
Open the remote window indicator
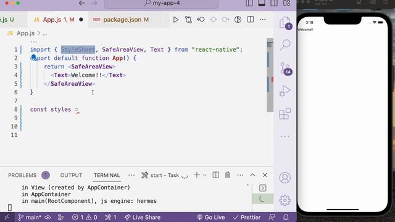tap(7, 217)
